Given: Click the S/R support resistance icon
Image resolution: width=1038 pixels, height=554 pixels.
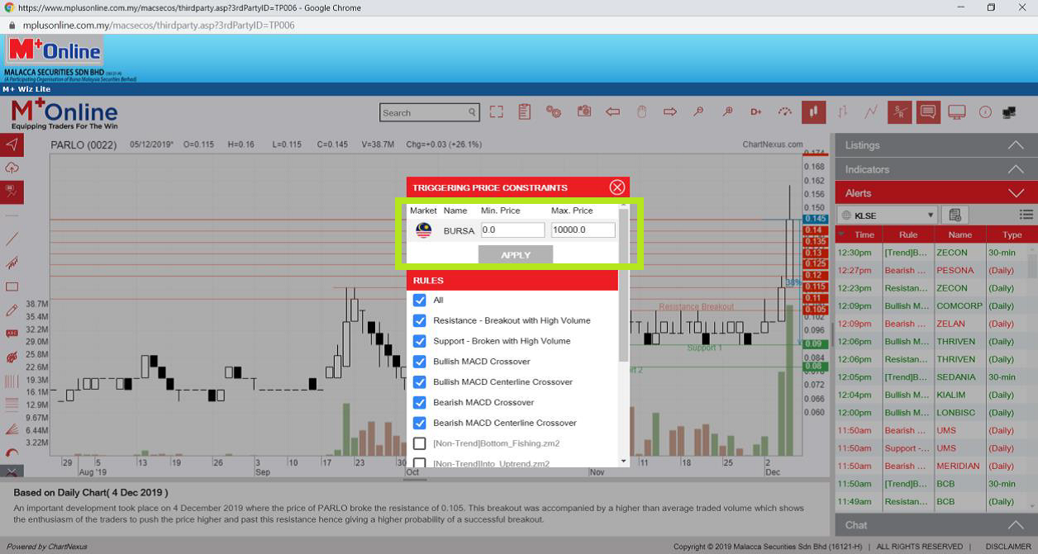Looking at the screenshot, I should [899, 111].
